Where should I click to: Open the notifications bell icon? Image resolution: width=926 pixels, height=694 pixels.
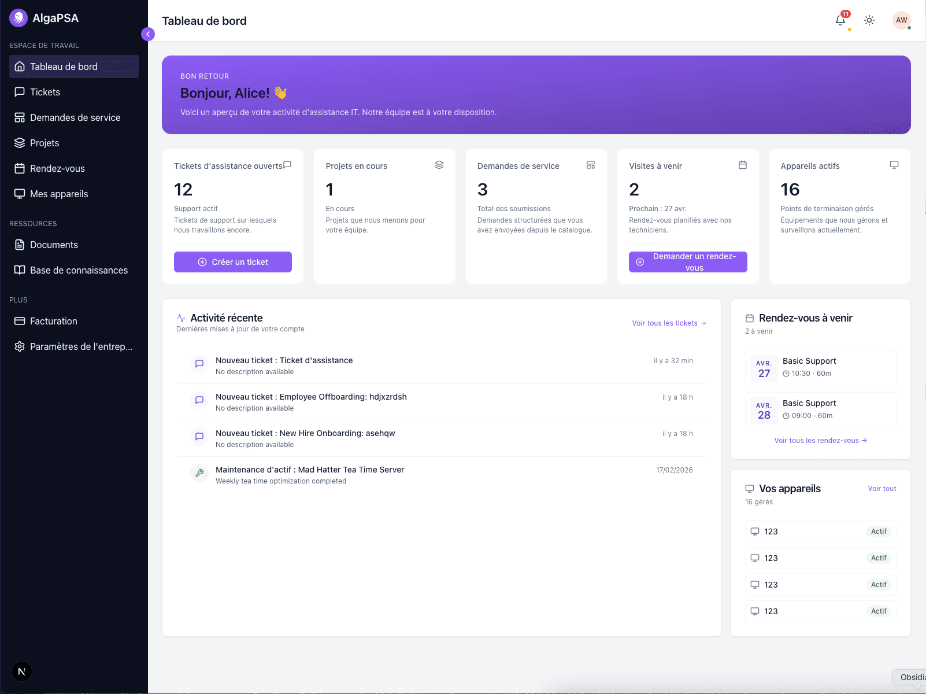[840, 20]
